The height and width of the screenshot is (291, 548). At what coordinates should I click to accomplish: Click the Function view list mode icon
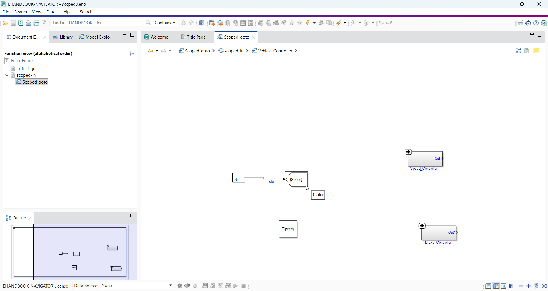[132, 53]
